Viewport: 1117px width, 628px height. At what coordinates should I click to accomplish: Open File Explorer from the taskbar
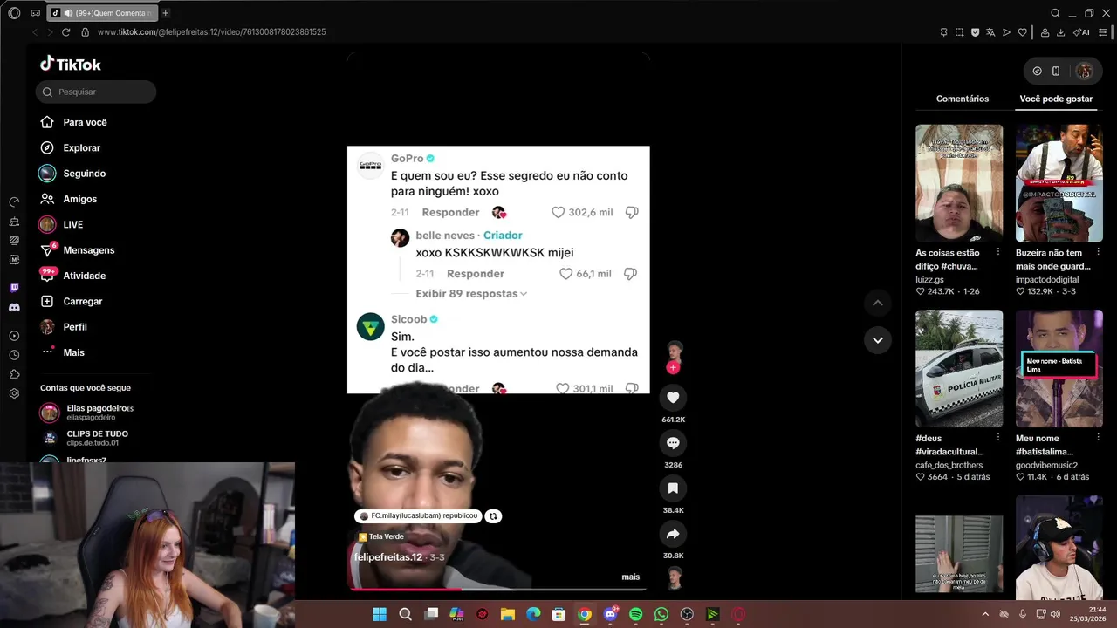click(508, 615)
